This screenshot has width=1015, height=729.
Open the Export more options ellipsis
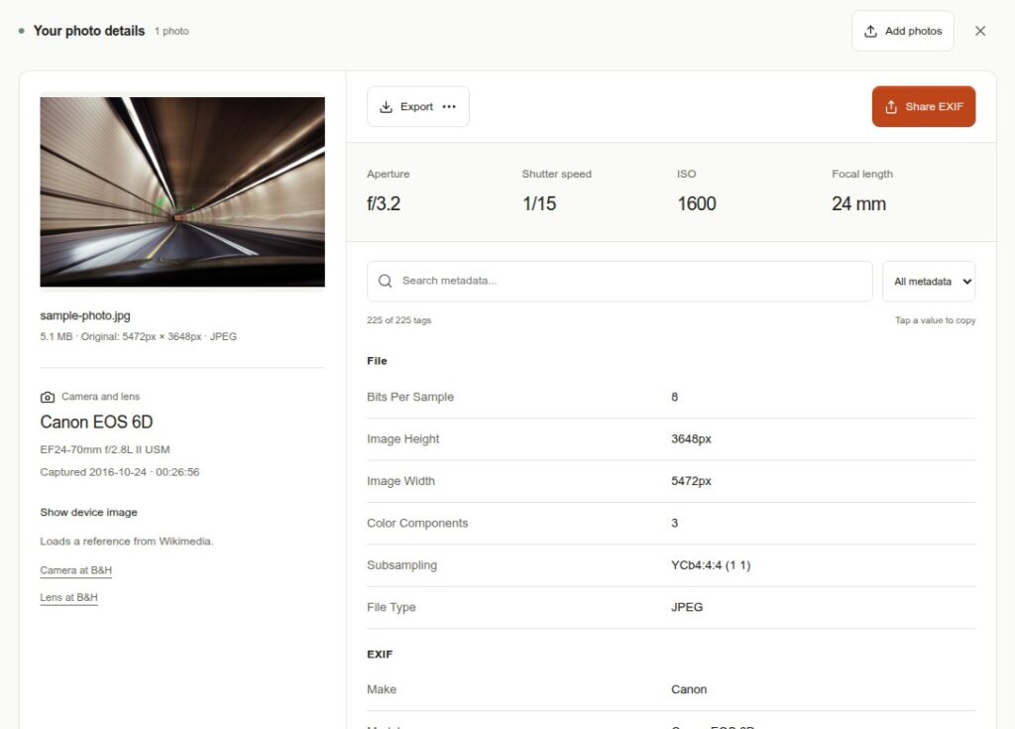pyautogui.click(x=449, y=107)
